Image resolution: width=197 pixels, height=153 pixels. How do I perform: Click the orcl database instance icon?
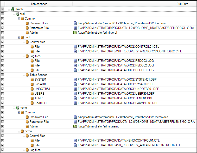17,14
